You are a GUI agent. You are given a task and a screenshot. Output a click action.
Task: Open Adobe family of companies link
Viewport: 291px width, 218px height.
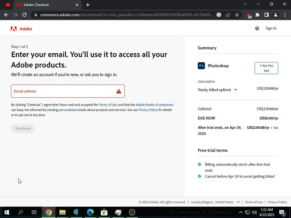pyautogui.click(x=154, y=105)
